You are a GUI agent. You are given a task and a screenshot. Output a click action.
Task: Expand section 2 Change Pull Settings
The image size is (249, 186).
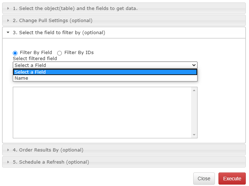pos(124,20)
